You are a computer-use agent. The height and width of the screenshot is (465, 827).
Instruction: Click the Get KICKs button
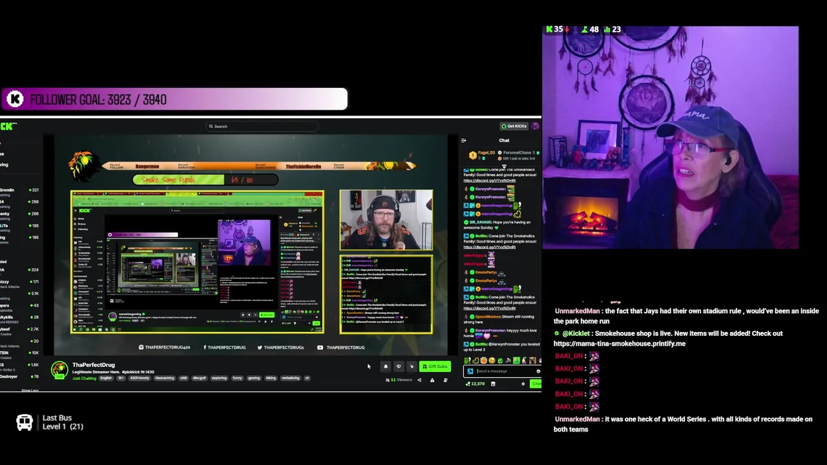pos(515,126)
